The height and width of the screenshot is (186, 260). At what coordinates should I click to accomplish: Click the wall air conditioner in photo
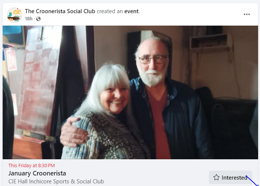click(211, 41)
